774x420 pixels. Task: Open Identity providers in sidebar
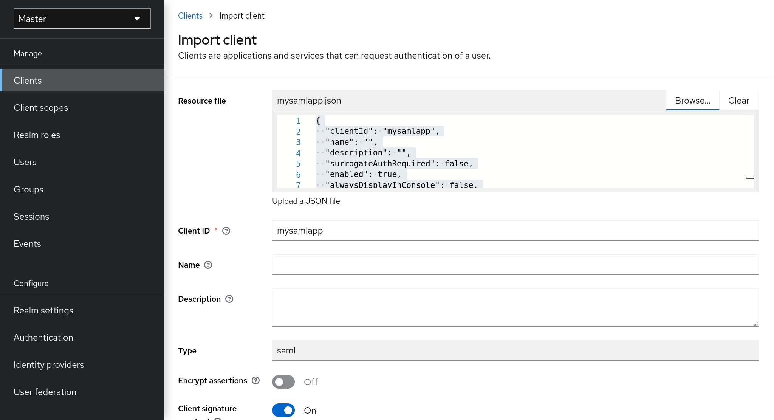pos(48,364)
